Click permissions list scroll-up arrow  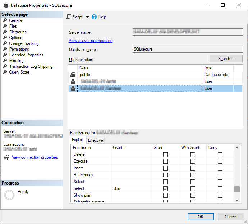click(x=237, y=148)
